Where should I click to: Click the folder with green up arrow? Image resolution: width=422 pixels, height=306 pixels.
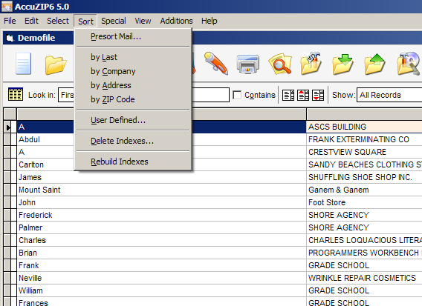pyautogui.click(x=375, y=64)
